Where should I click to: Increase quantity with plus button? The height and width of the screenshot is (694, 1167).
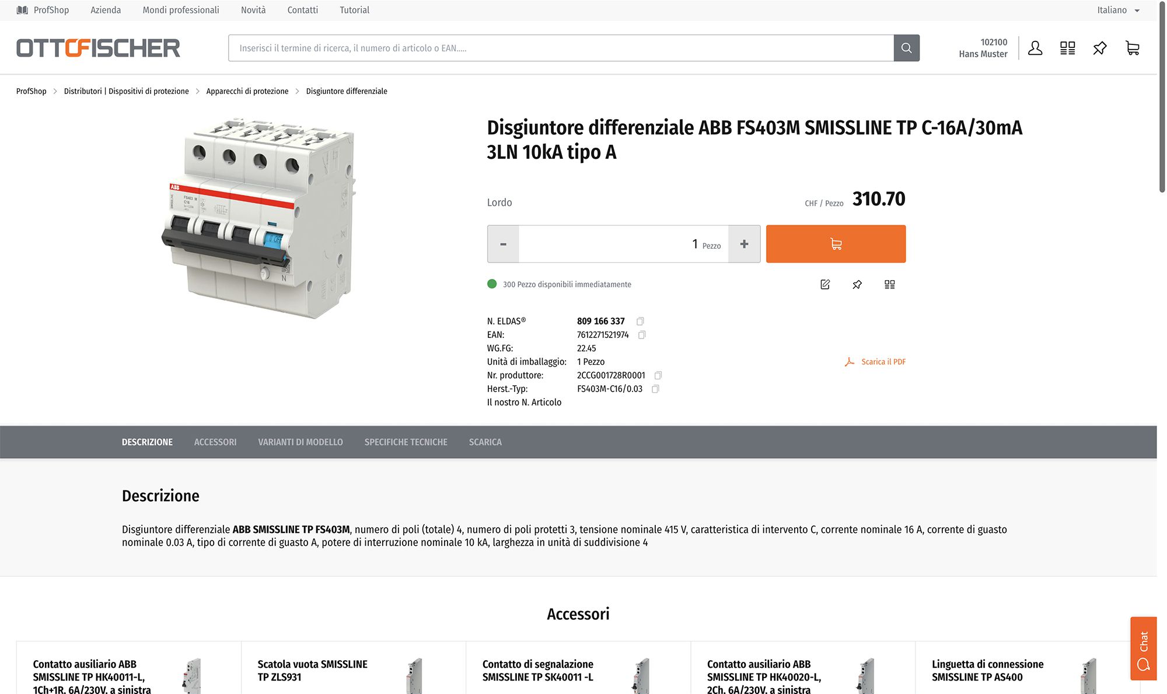744,244
